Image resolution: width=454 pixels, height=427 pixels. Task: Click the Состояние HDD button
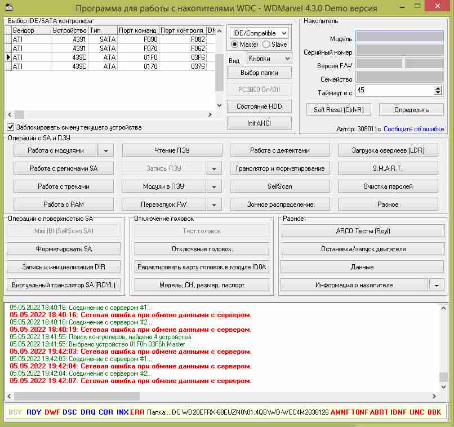(x=259, y=106)
